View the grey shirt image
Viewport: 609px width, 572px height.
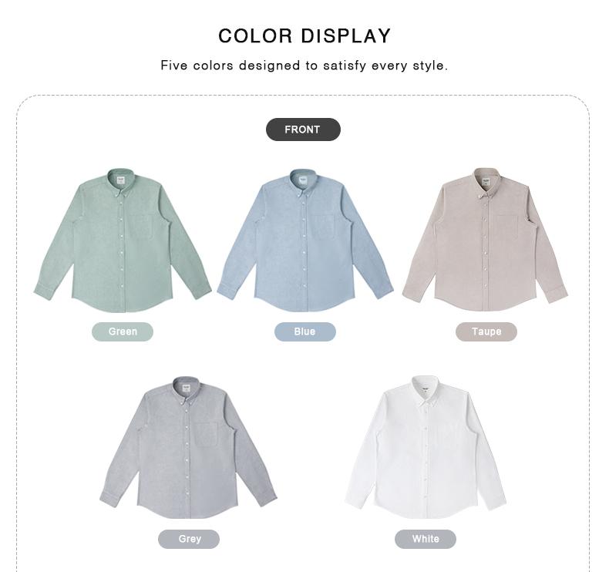(x=188, y=447)
